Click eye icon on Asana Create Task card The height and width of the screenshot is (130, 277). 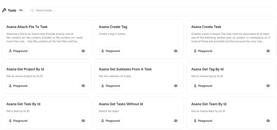(x=268, y=51)
